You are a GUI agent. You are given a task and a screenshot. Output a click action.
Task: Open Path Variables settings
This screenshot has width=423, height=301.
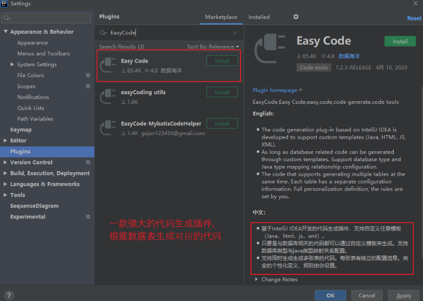coord(36,119)
